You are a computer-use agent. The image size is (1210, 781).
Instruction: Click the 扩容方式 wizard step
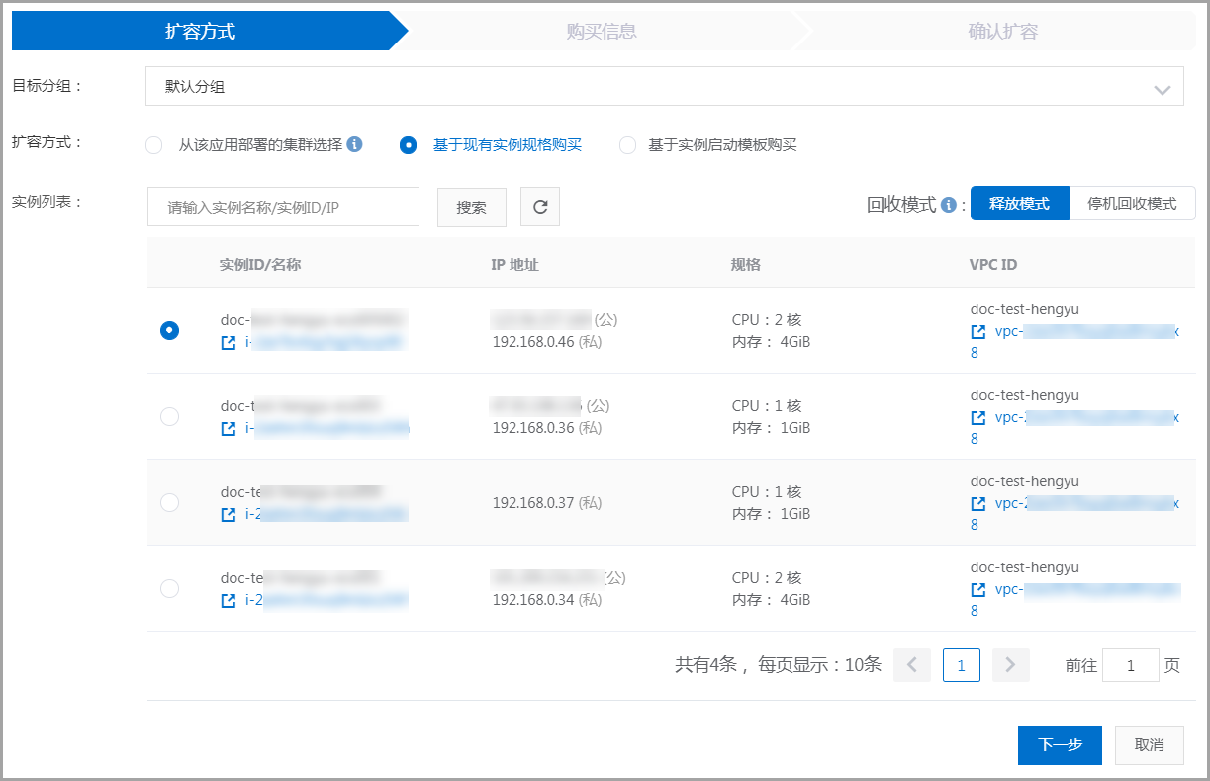(200, 31)
